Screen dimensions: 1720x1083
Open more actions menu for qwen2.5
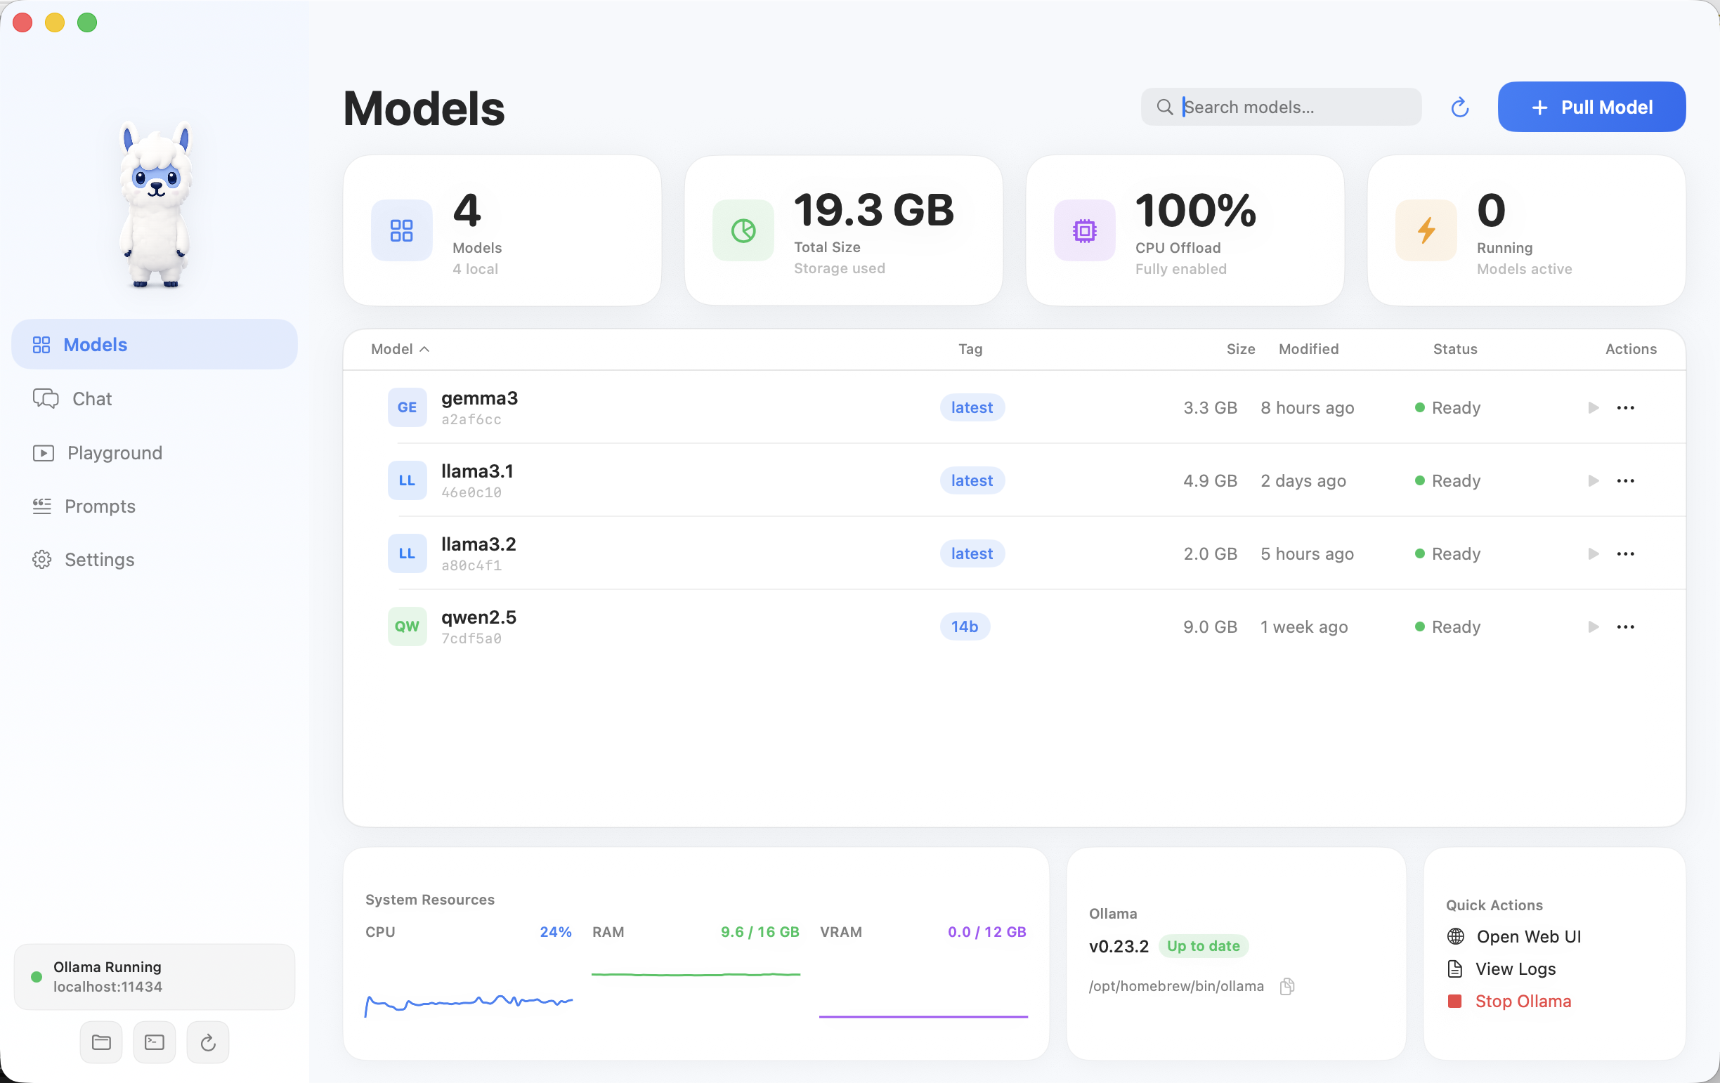point(1625,626)
